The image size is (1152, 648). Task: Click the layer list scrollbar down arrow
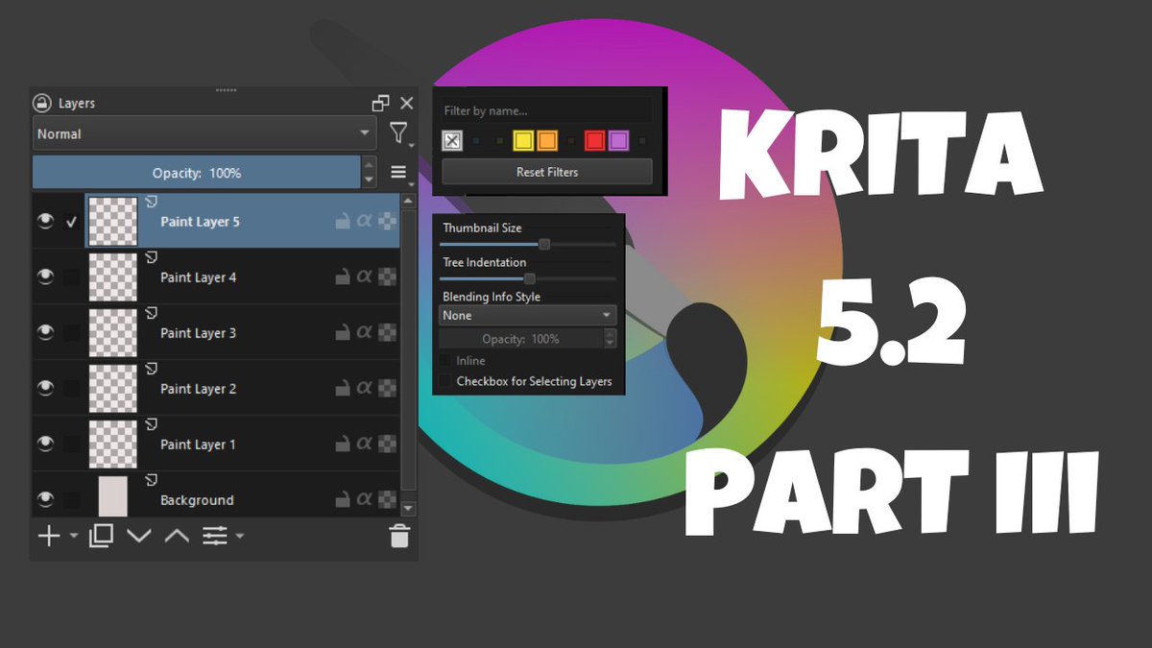[x=408, y=508]
